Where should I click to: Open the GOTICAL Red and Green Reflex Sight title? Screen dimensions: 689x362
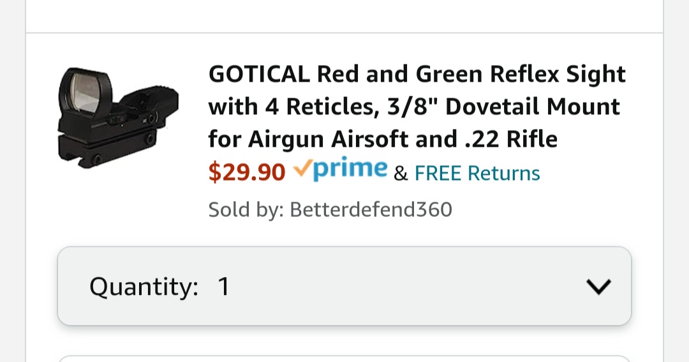point(417,106)
